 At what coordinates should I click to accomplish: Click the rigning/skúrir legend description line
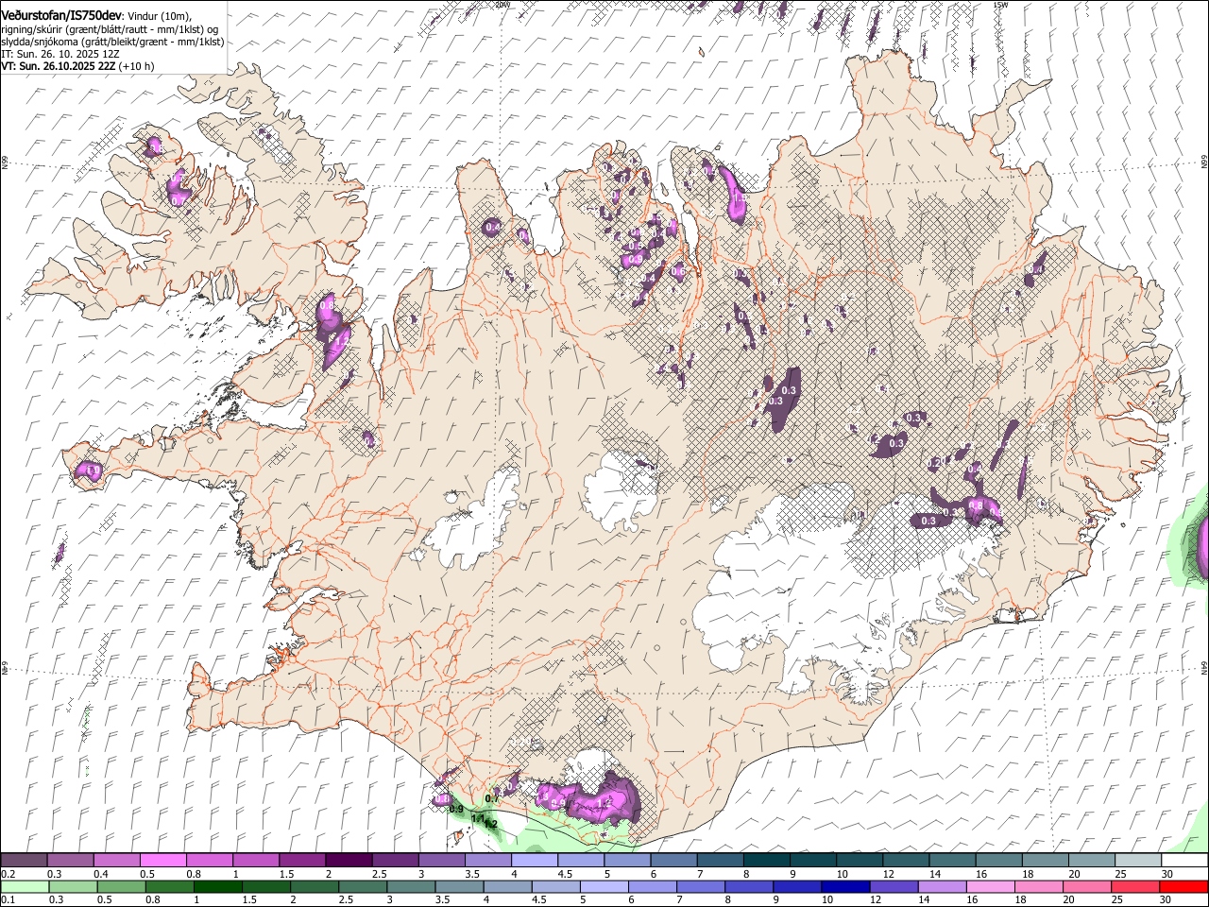click(x=110, y=29)
